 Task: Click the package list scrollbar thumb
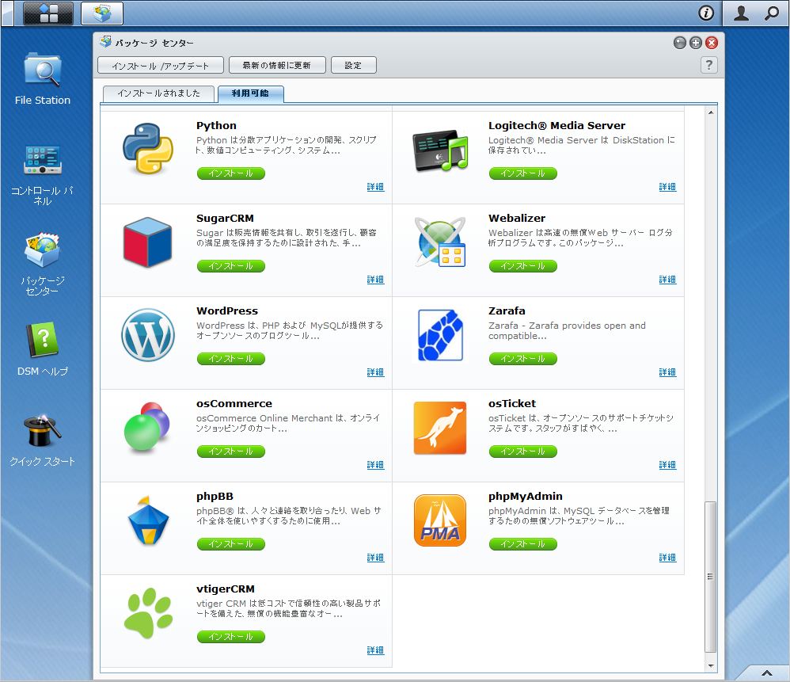coord(710,577)
